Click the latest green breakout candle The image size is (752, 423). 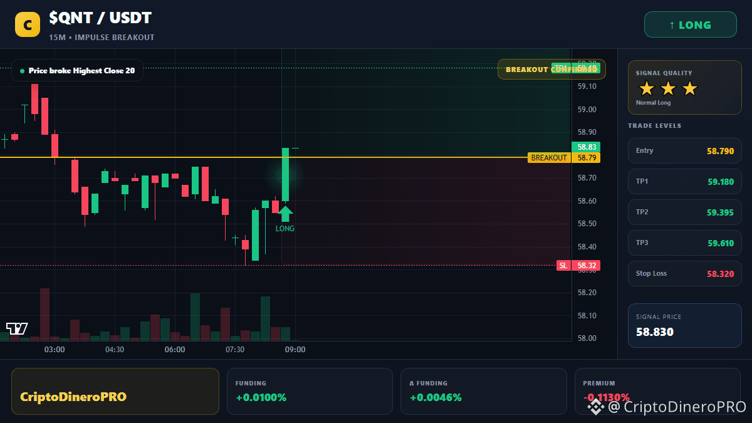(285, 175)
